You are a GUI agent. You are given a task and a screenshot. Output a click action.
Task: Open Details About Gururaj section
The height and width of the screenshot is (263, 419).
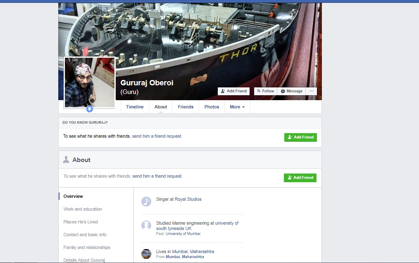pyautogui.click(x=84, y=260)
